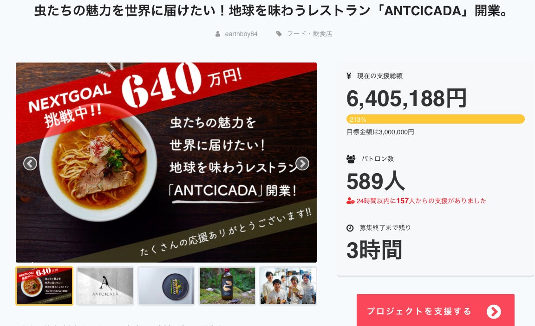This screenshot has height=326, width=535.
Task: Click the arrow circle on the support button
Action: pos(494,311)
